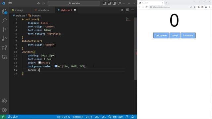212x119 pixels.
Task: Click the share icon in address bar
Action: click(x=191, y=7)
